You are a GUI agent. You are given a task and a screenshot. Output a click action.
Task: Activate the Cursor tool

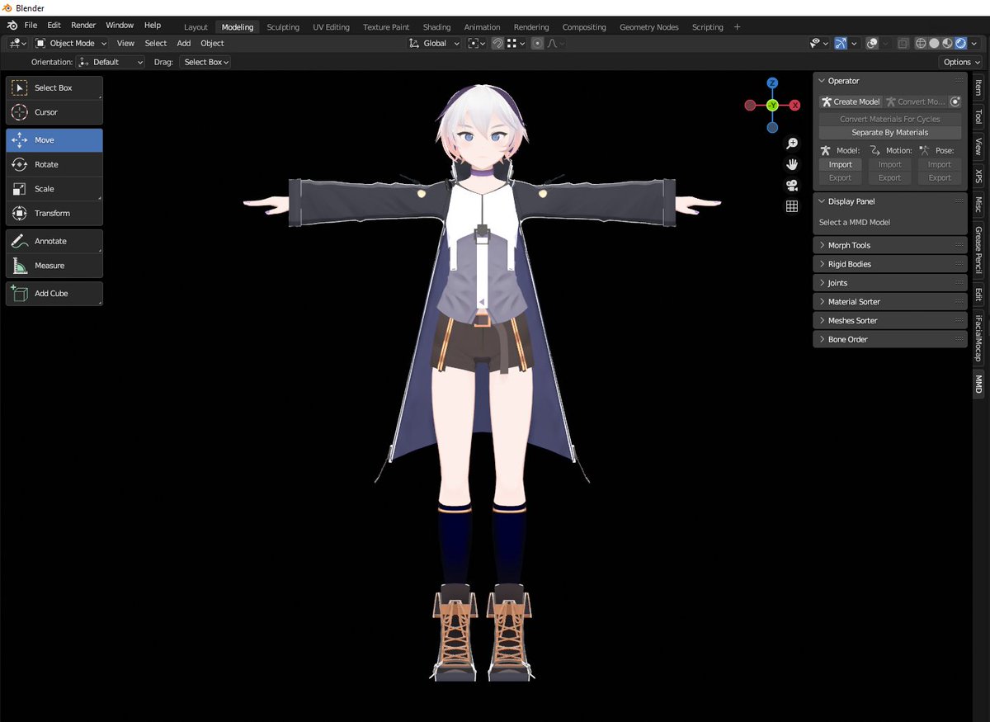(54, 112)
